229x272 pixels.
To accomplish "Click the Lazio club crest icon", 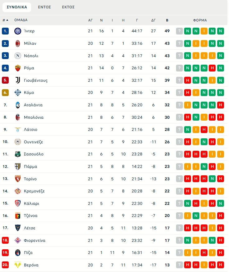I will (18, 129).
